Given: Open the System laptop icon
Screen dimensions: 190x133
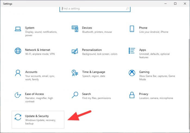Looking at the screenshot, I should coord(18,29).
